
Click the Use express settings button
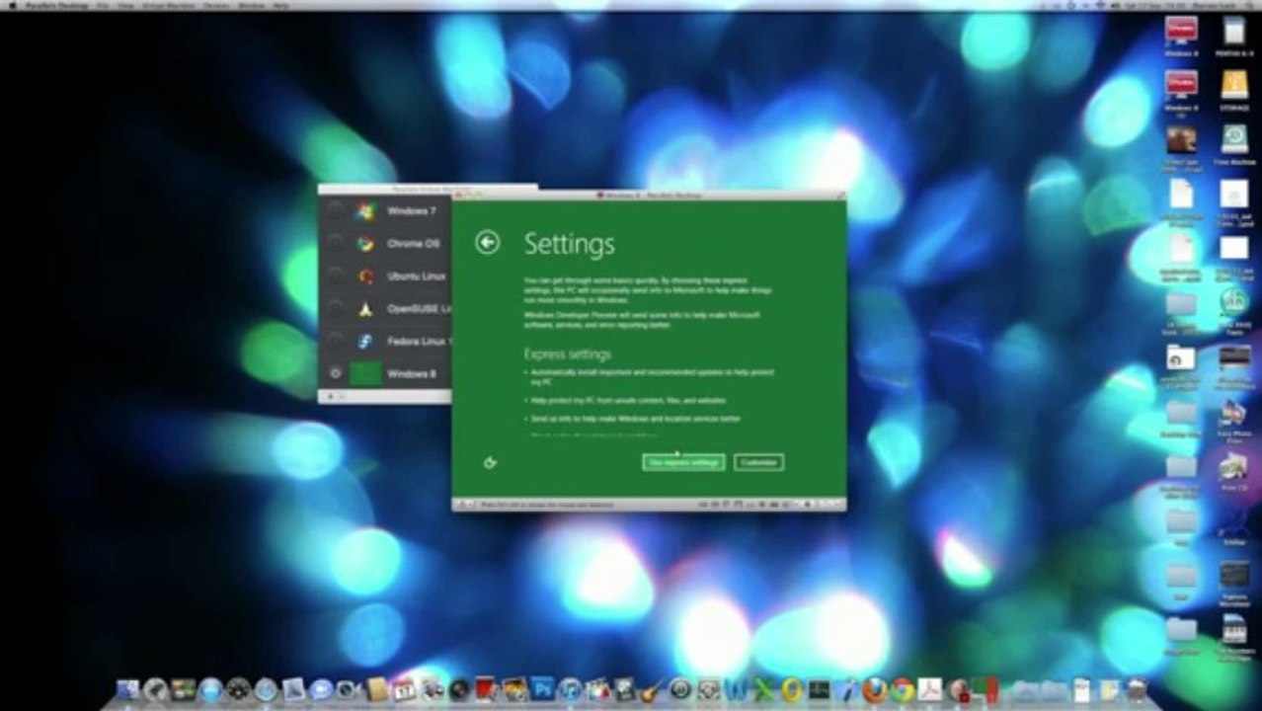click(683, 462)
